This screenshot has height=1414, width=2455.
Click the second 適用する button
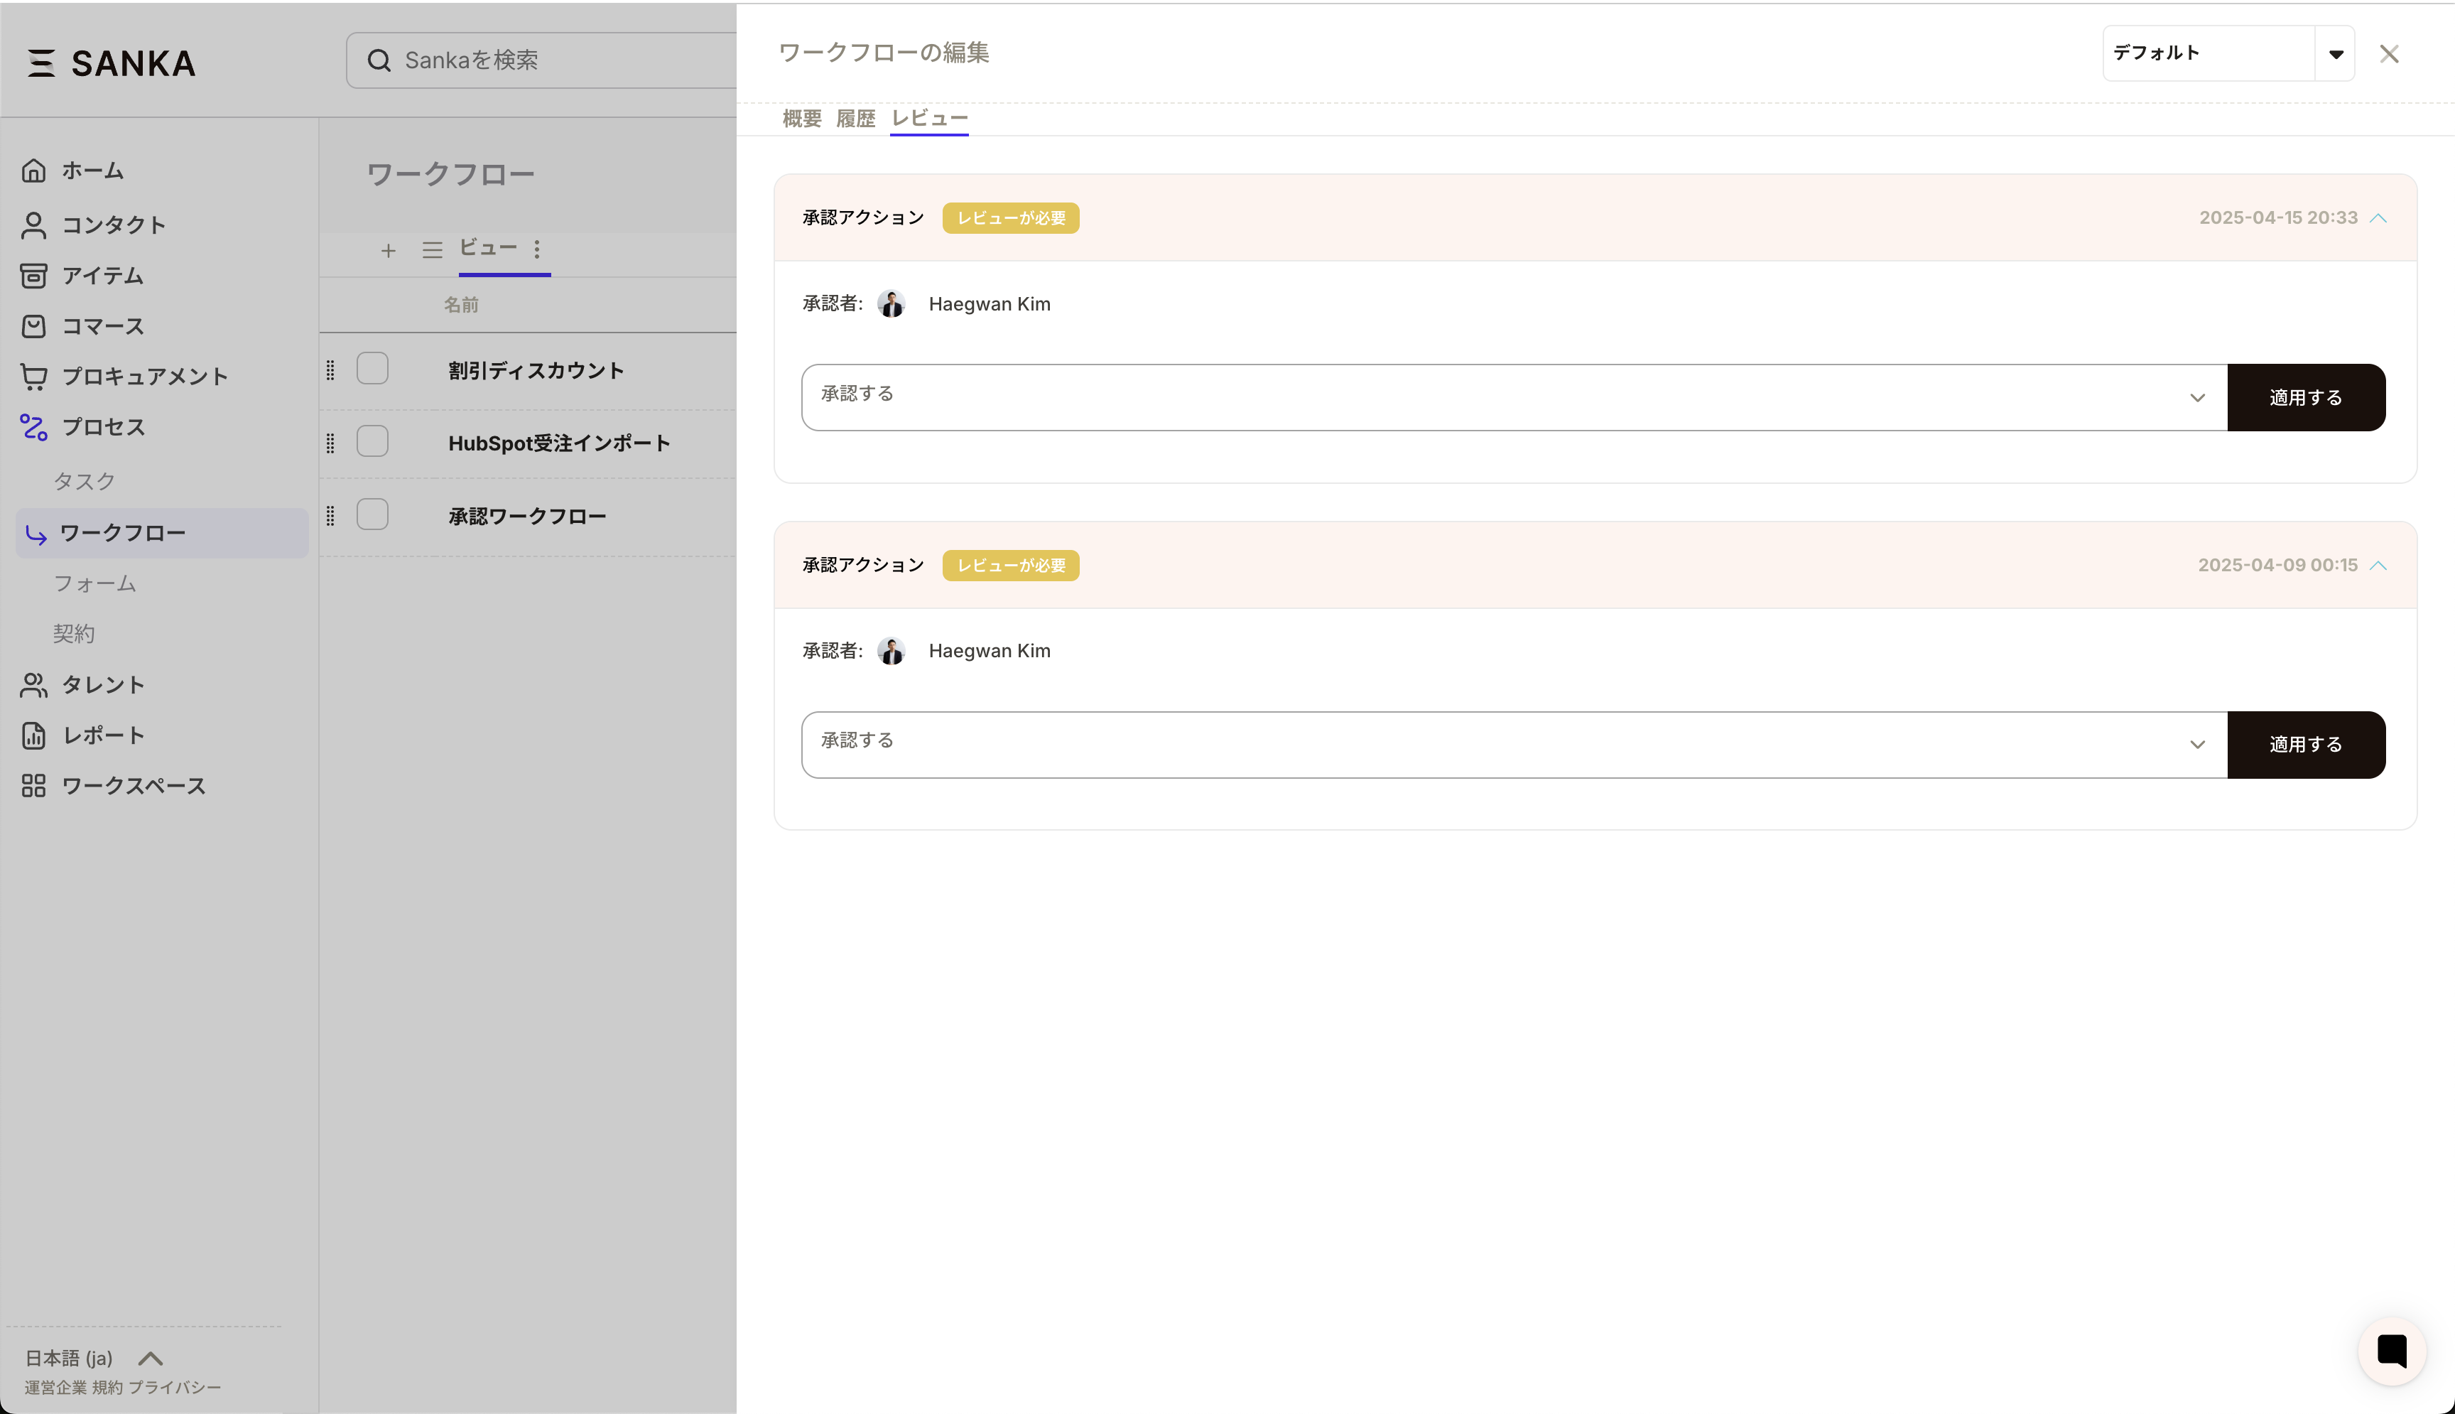tap(2306, 745)
